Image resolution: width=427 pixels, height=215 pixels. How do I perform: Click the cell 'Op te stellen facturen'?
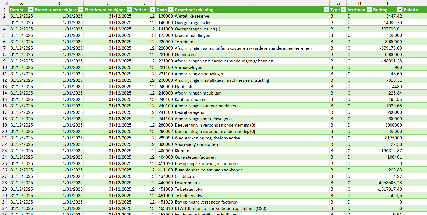pyautogui.click(x=251, y=157)
